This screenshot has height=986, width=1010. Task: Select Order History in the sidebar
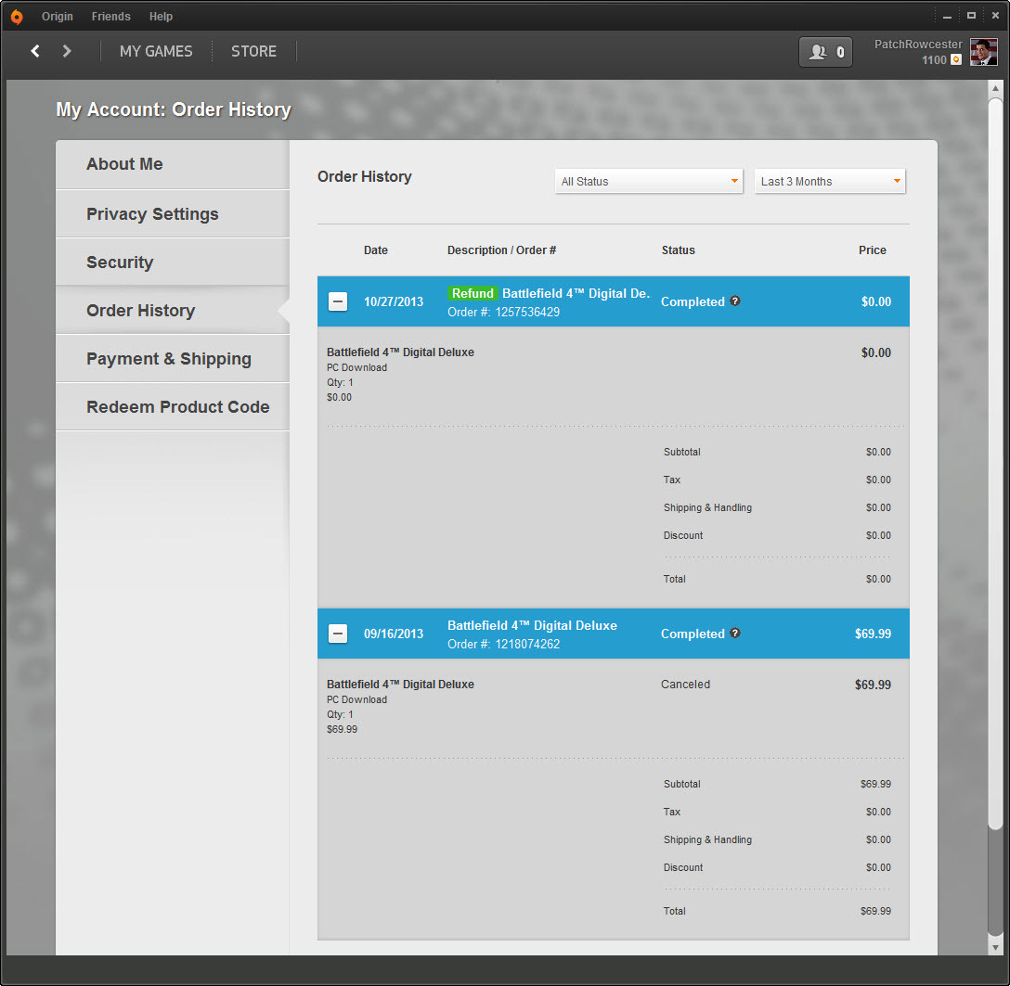tap(173, 310)
